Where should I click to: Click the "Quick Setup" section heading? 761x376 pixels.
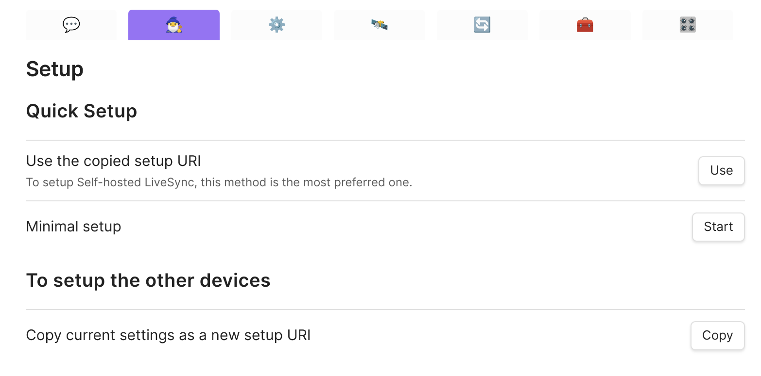(82, 111)
